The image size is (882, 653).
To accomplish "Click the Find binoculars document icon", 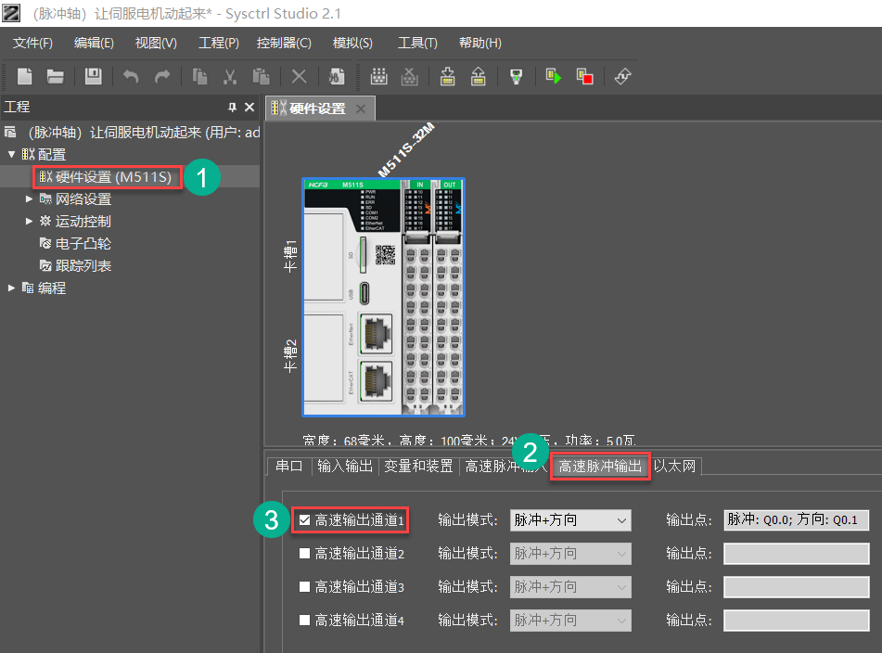I will click(337, 76).
